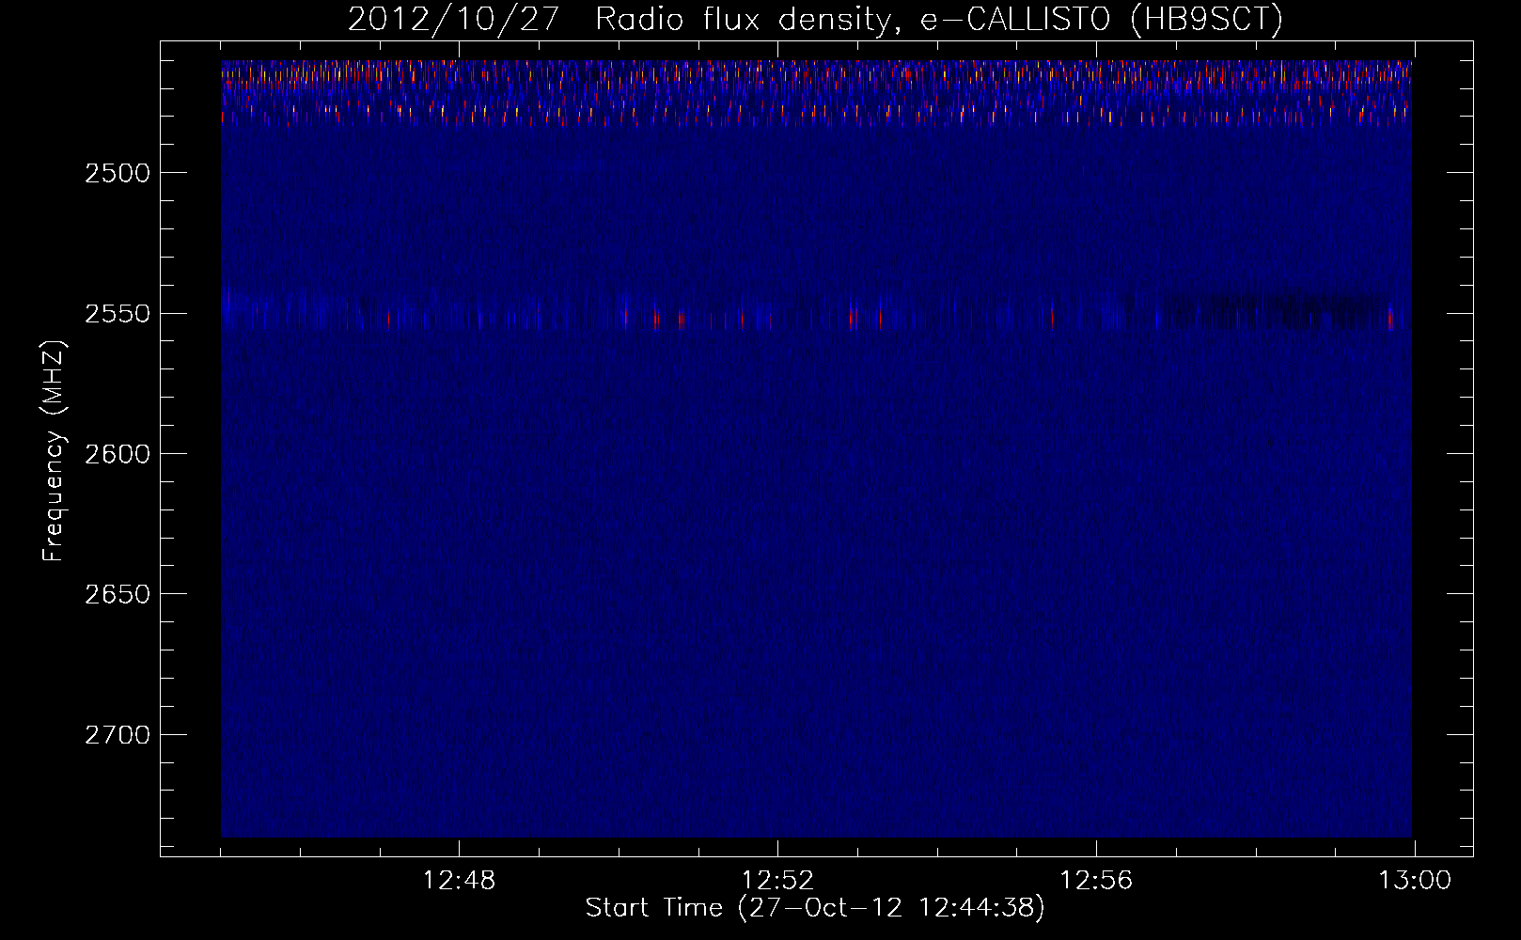Click the plot title "2012/10/27 Radio flux density, e-CALLISTO (HB9SCT)"
The image size is (1521, 940).
815,20
